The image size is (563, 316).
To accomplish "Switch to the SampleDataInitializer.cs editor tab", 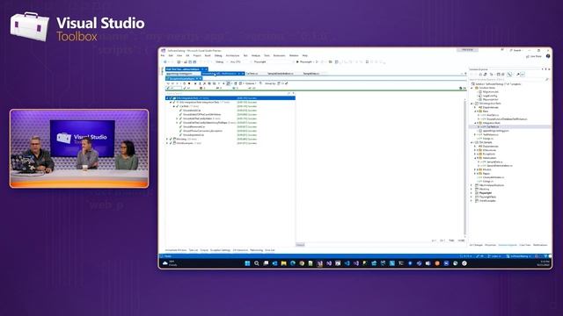I will tap(281, 74).
